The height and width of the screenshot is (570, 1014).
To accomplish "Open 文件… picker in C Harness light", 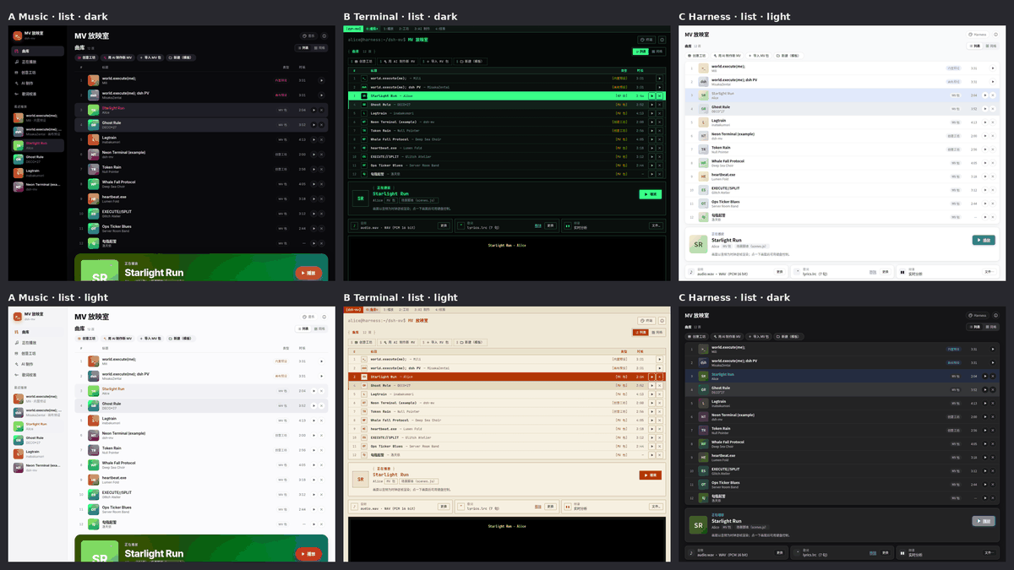I will pos(989,272).
